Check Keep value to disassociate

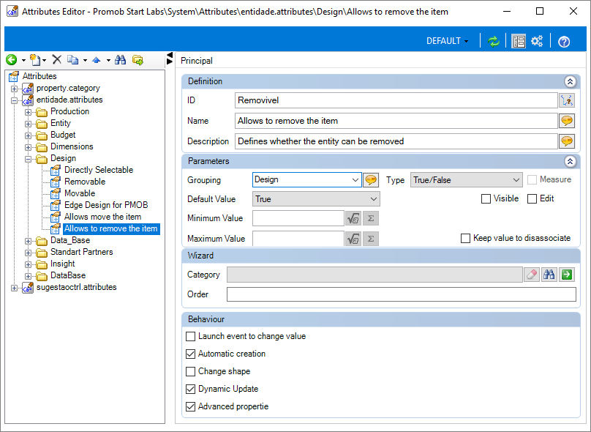pos(465,239)
